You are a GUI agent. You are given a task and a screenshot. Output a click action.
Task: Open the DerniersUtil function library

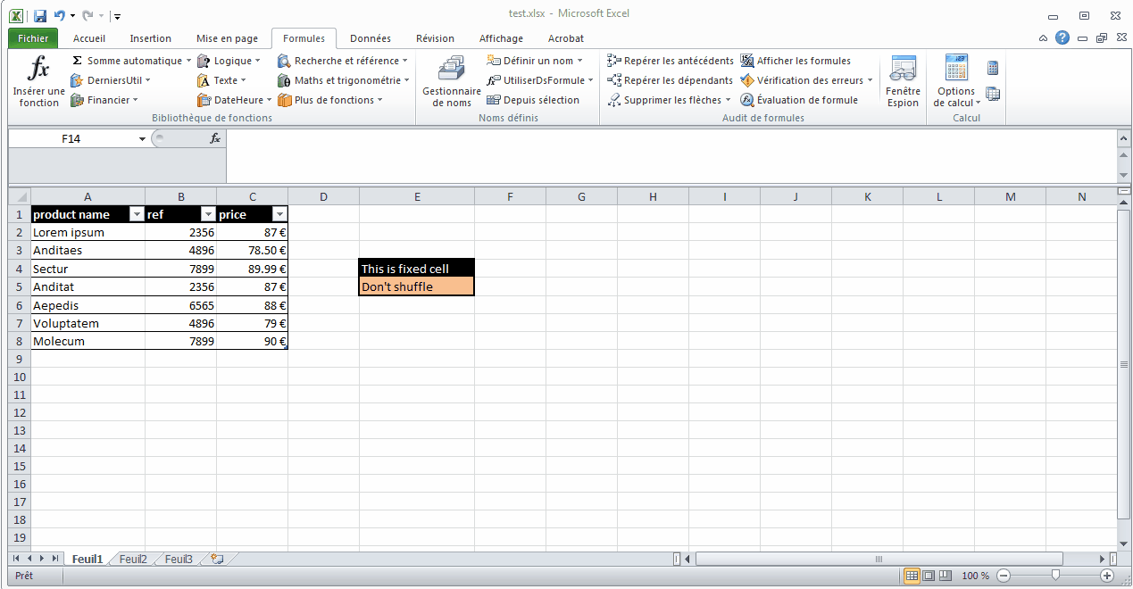click(110, 80)
